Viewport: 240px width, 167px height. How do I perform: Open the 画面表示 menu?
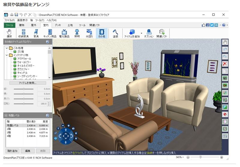tap(22, 20)
